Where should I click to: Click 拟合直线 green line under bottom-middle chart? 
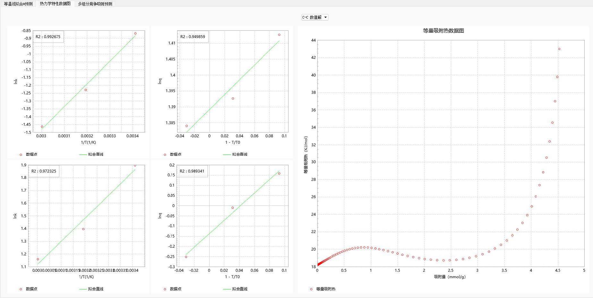[227, 289]
